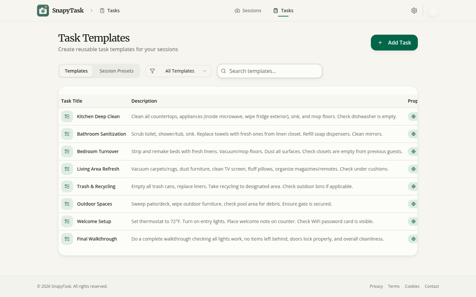Click the globe icon on the Bathroom Sanitization row
The height and width of the screenshot is (297, 476).
413,134
